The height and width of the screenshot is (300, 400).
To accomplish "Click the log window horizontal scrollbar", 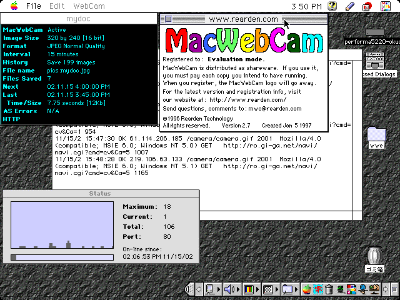I will 276,216.
